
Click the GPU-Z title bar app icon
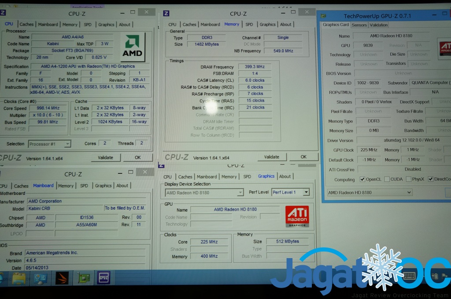(x=324, y=16)
